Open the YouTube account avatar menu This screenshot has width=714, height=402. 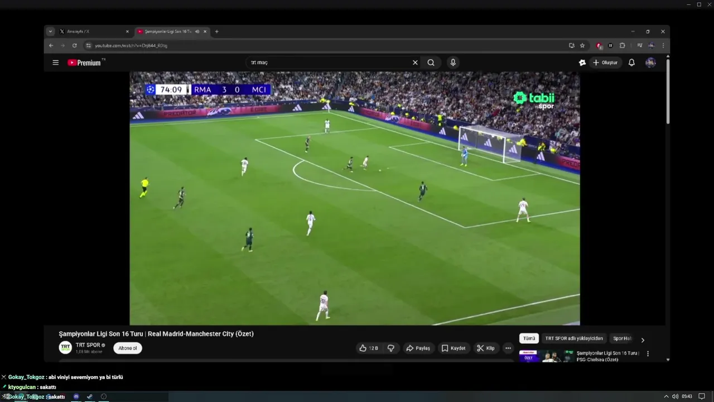coord(650,63)
